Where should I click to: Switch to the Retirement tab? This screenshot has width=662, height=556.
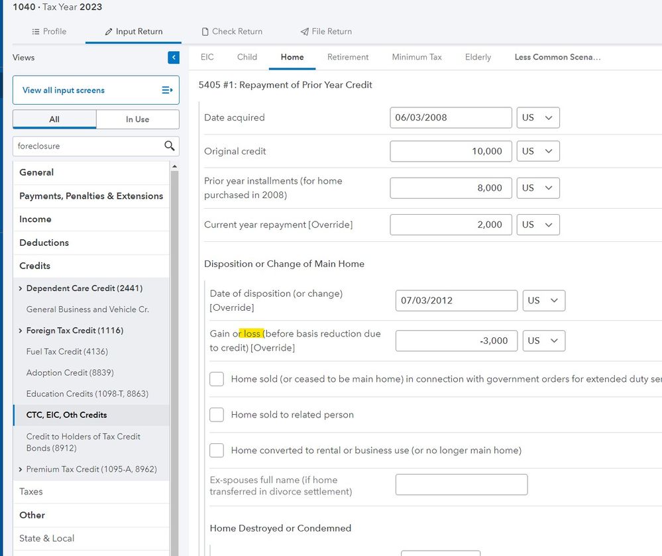[x=347, y=57]
